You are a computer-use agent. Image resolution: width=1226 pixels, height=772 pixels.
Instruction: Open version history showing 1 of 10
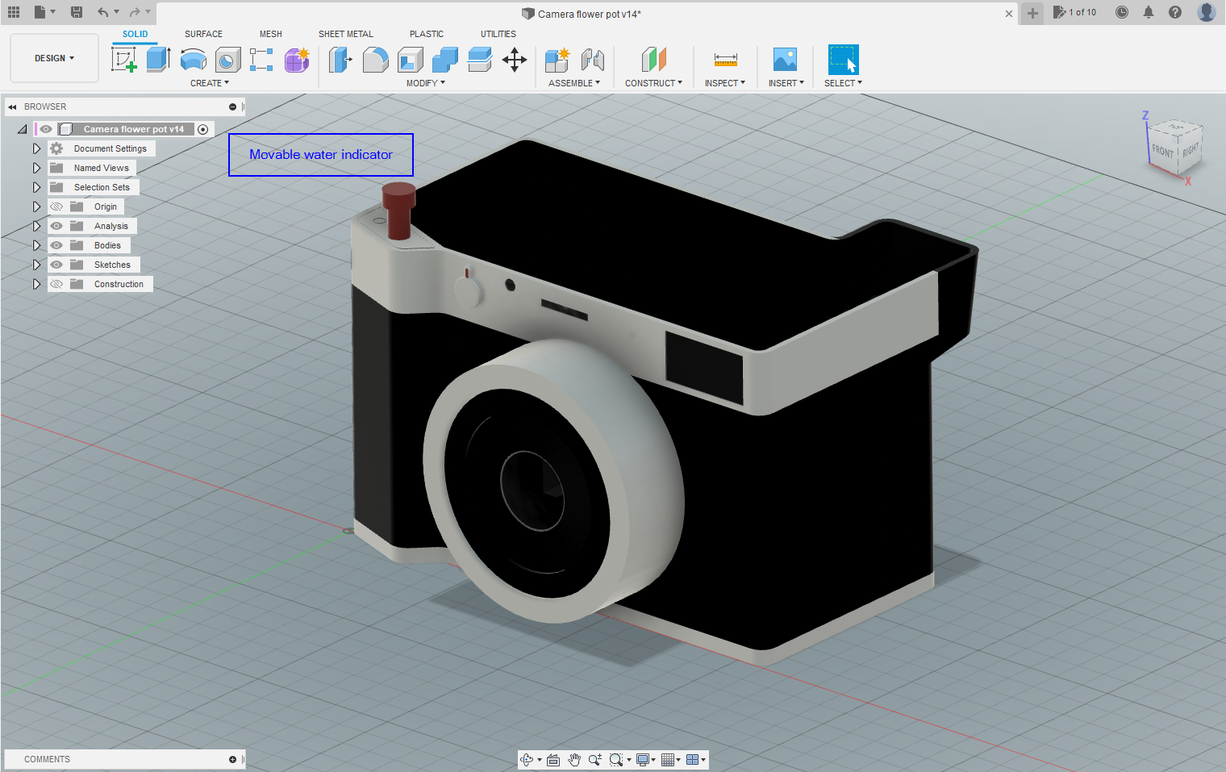pyautogui.click(x=1075, y=12)
